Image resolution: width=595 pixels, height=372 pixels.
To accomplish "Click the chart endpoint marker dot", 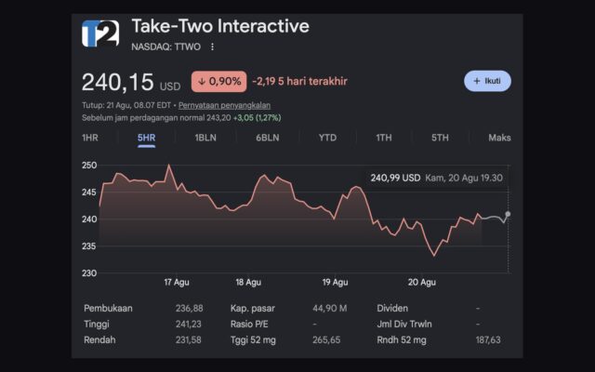I will [x=508, y=214].
